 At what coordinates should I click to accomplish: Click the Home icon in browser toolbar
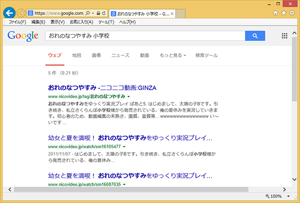tap(276, 13)
